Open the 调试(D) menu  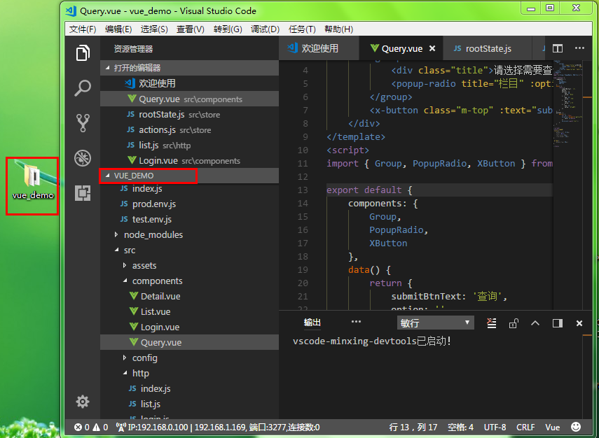[265, 29]
